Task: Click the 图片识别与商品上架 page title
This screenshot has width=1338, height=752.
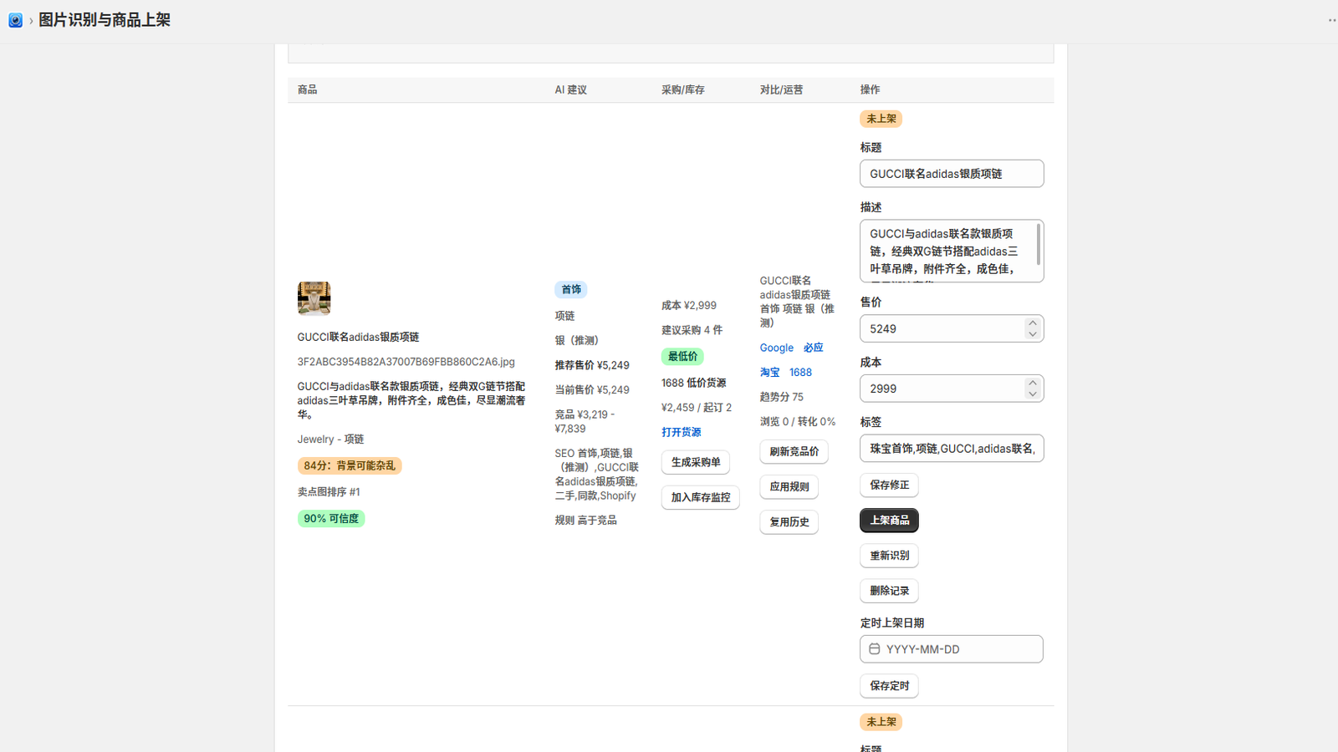Action: pyautogui.click(x=105, y=20)
